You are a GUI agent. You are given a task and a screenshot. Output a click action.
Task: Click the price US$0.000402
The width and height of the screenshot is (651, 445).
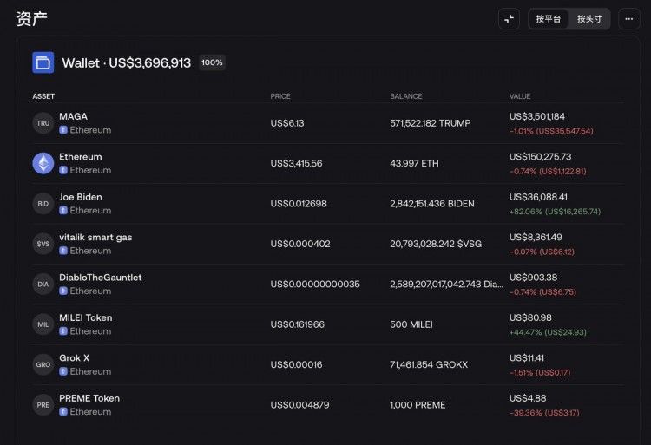(300, 244)
